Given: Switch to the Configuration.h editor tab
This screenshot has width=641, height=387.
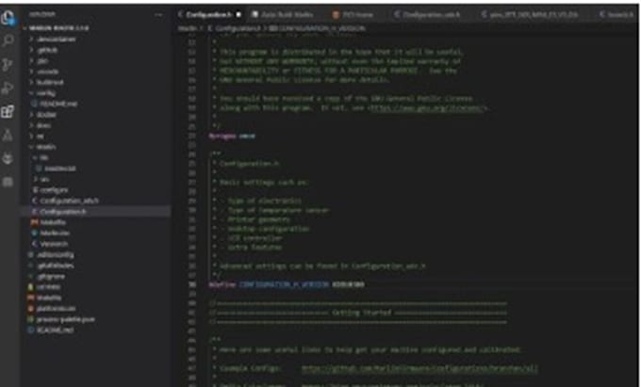Looking at the screenshot, I should (x=208, y=15).
